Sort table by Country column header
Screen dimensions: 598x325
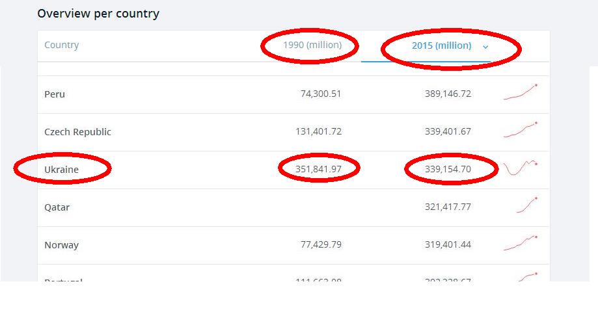(61, 45)
